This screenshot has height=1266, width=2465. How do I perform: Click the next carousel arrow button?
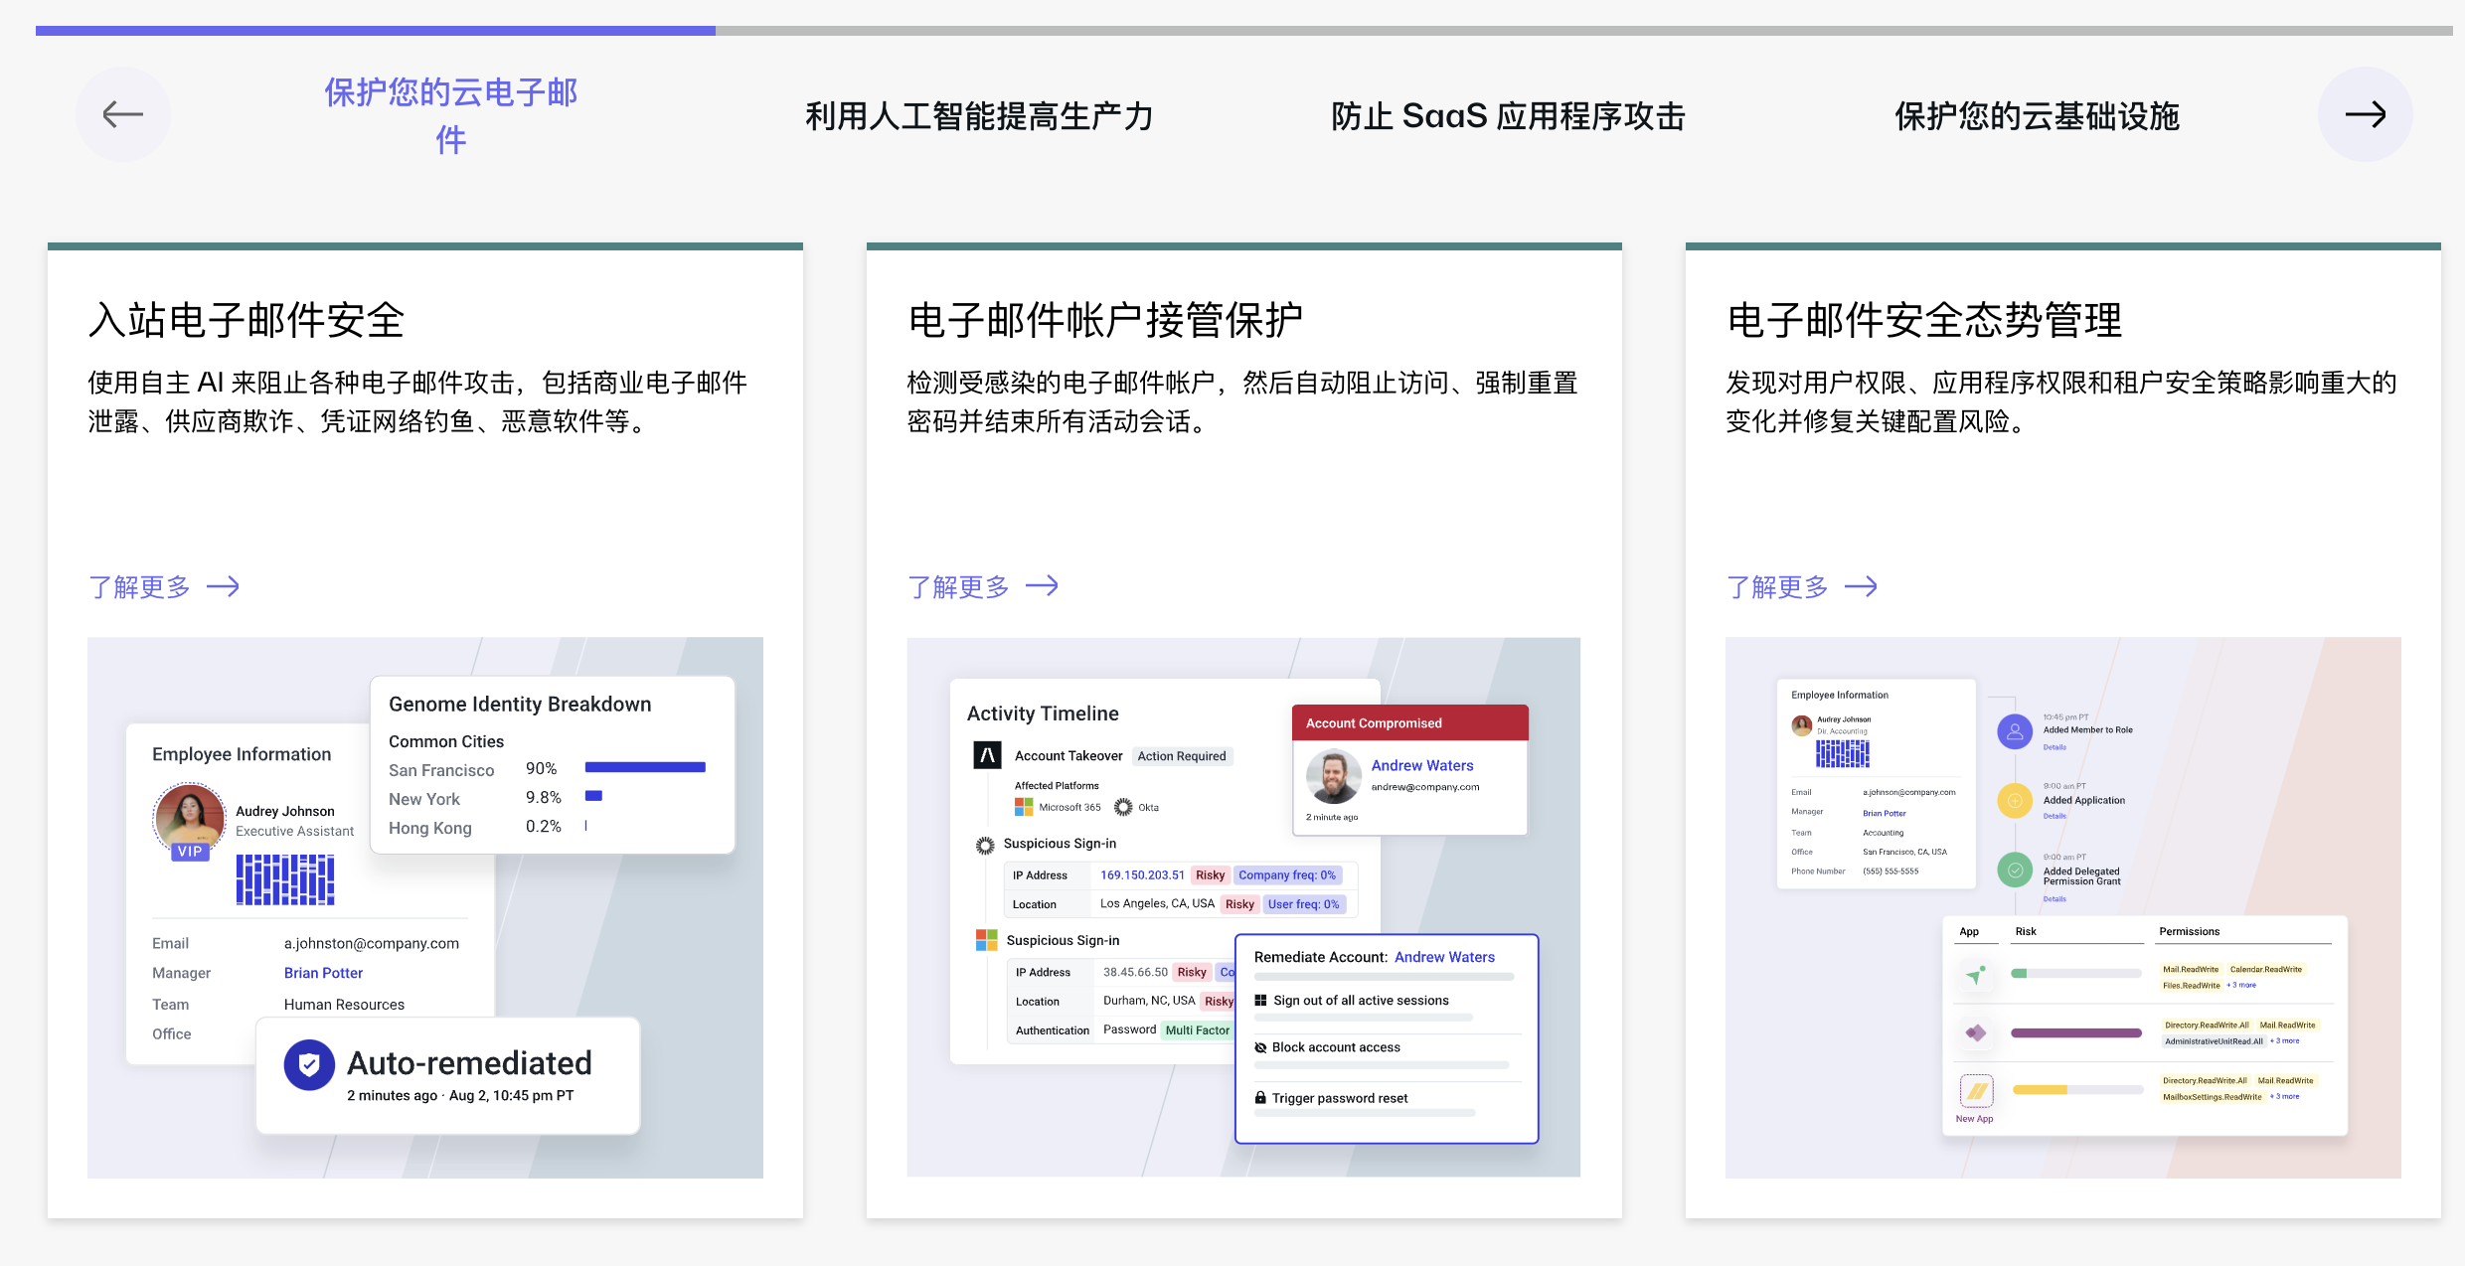coord(2365,114)
